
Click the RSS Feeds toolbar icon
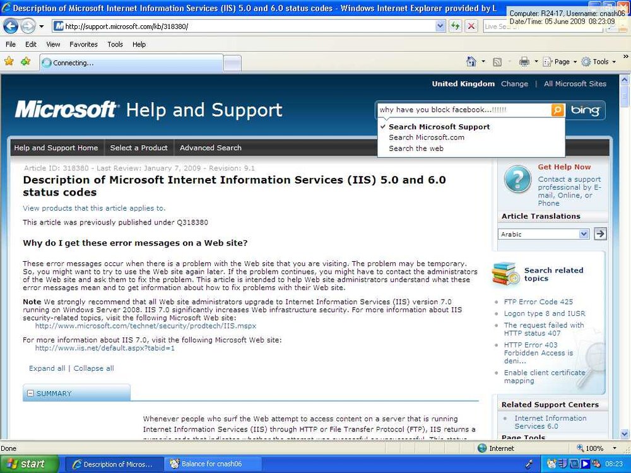pos(497,62)
